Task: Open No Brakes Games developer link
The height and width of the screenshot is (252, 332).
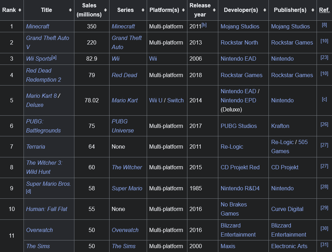Action: pyautogui.click(x=234, y=209)
